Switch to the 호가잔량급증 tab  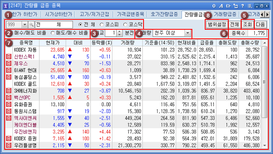[164, 14]
